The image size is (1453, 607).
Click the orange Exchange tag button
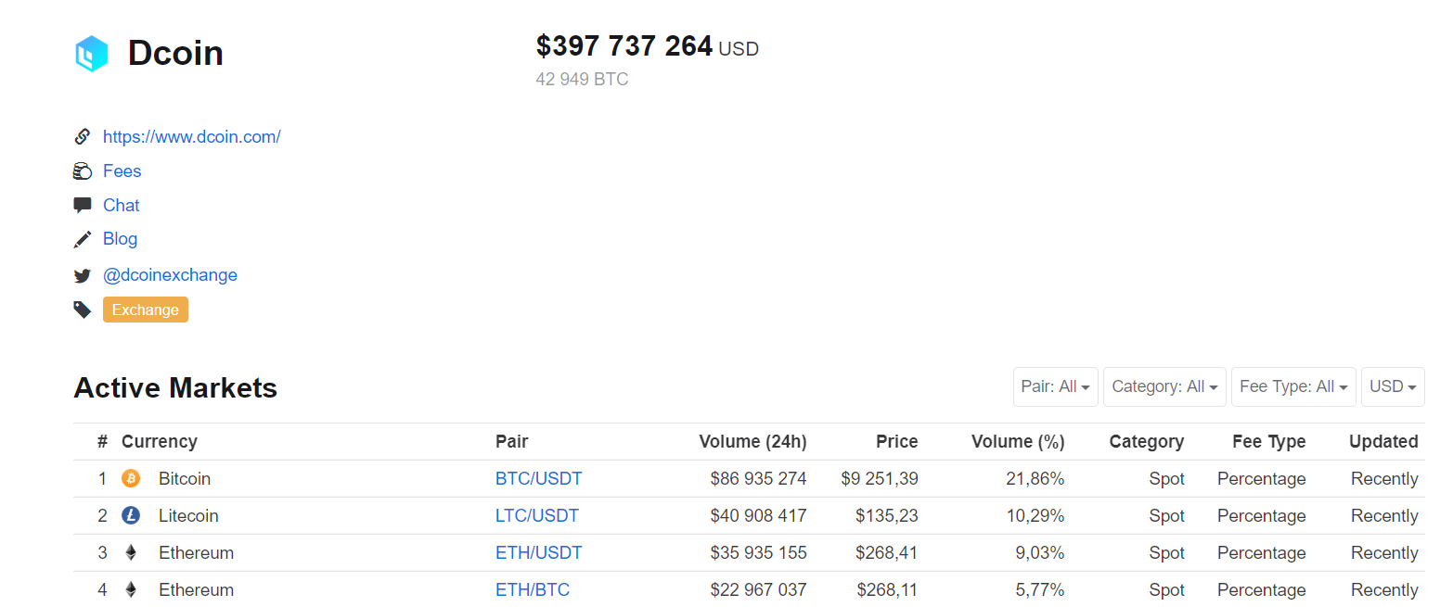[x=146, y=310]
